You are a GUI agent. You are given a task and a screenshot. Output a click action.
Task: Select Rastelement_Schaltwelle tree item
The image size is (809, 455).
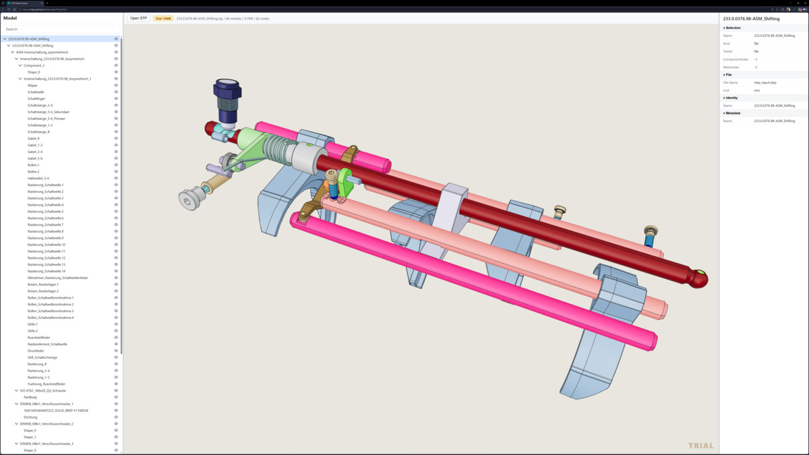point(48,344)
